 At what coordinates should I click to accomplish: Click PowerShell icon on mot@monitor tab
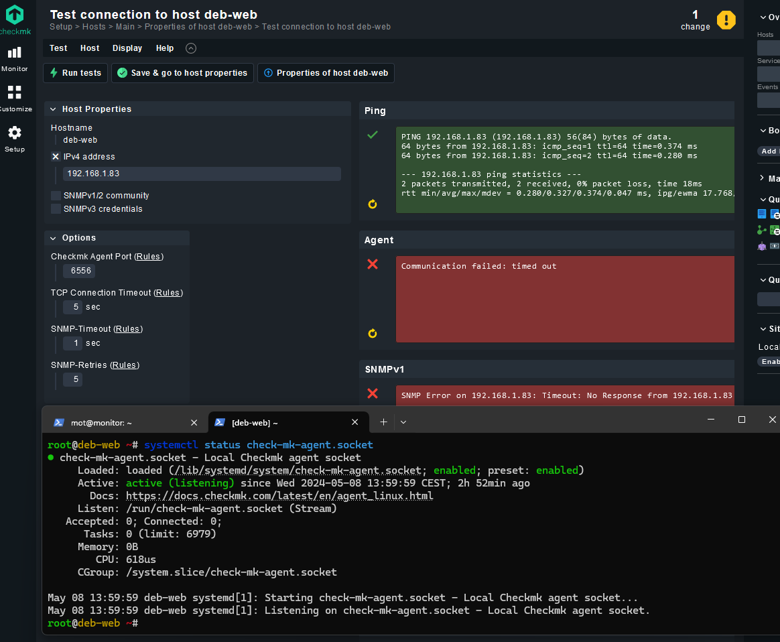[59, 423]
